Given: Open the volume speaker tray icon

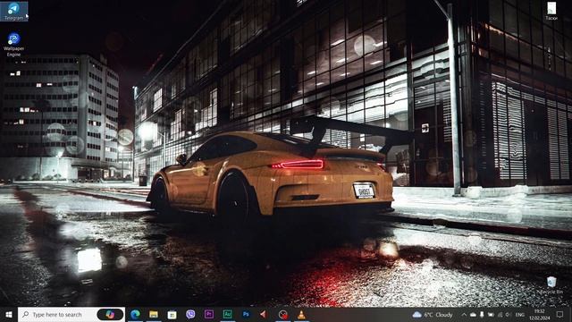Looking at the screenshot, I should point(509,314).
